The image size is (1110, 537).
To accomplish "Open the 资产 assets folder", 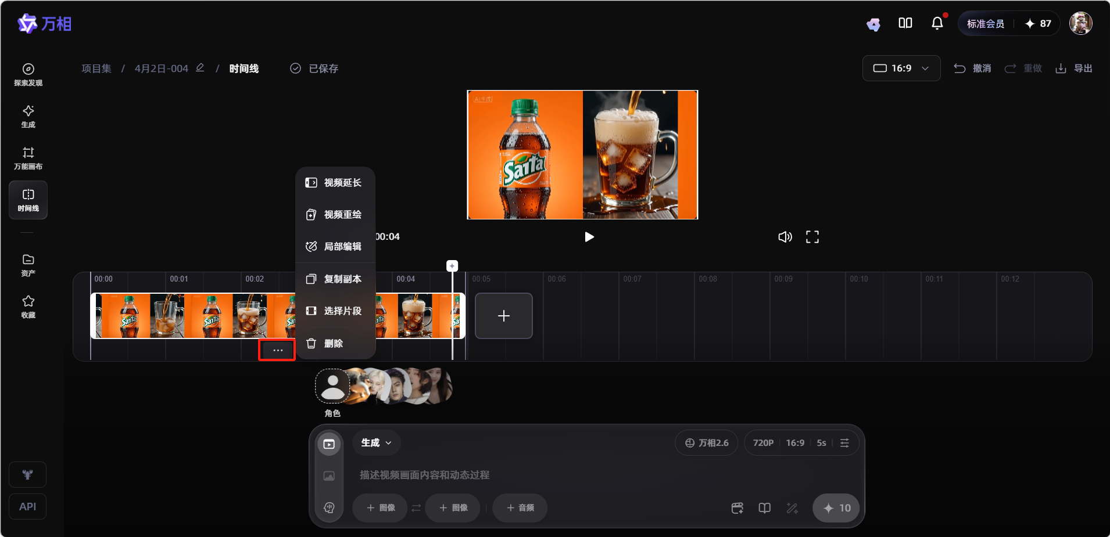I will coord(28,265).
